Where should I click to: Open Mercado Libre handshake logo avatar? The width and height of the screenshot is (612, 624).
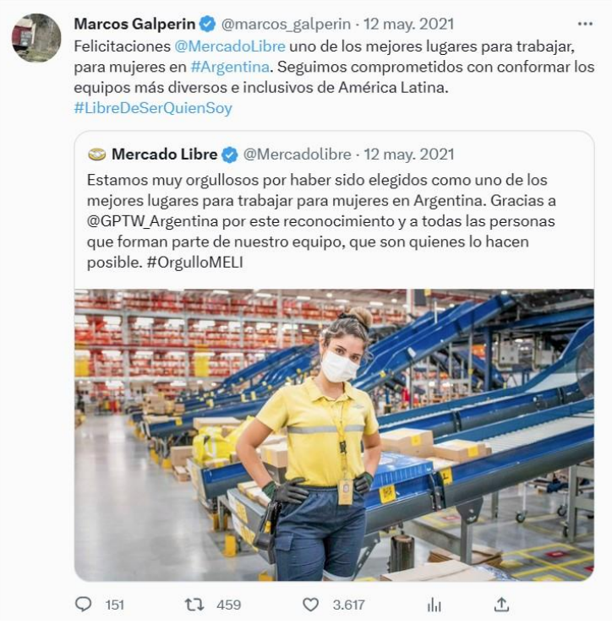(97, 154)
